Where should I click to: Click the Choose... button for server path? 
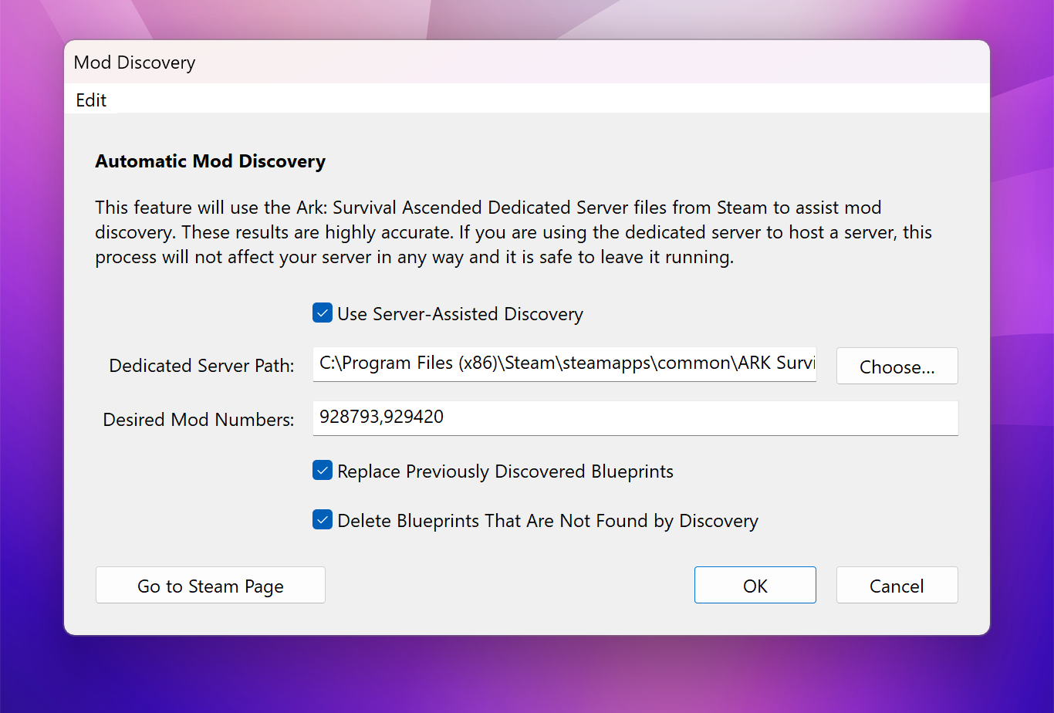(x=897, y=367)
